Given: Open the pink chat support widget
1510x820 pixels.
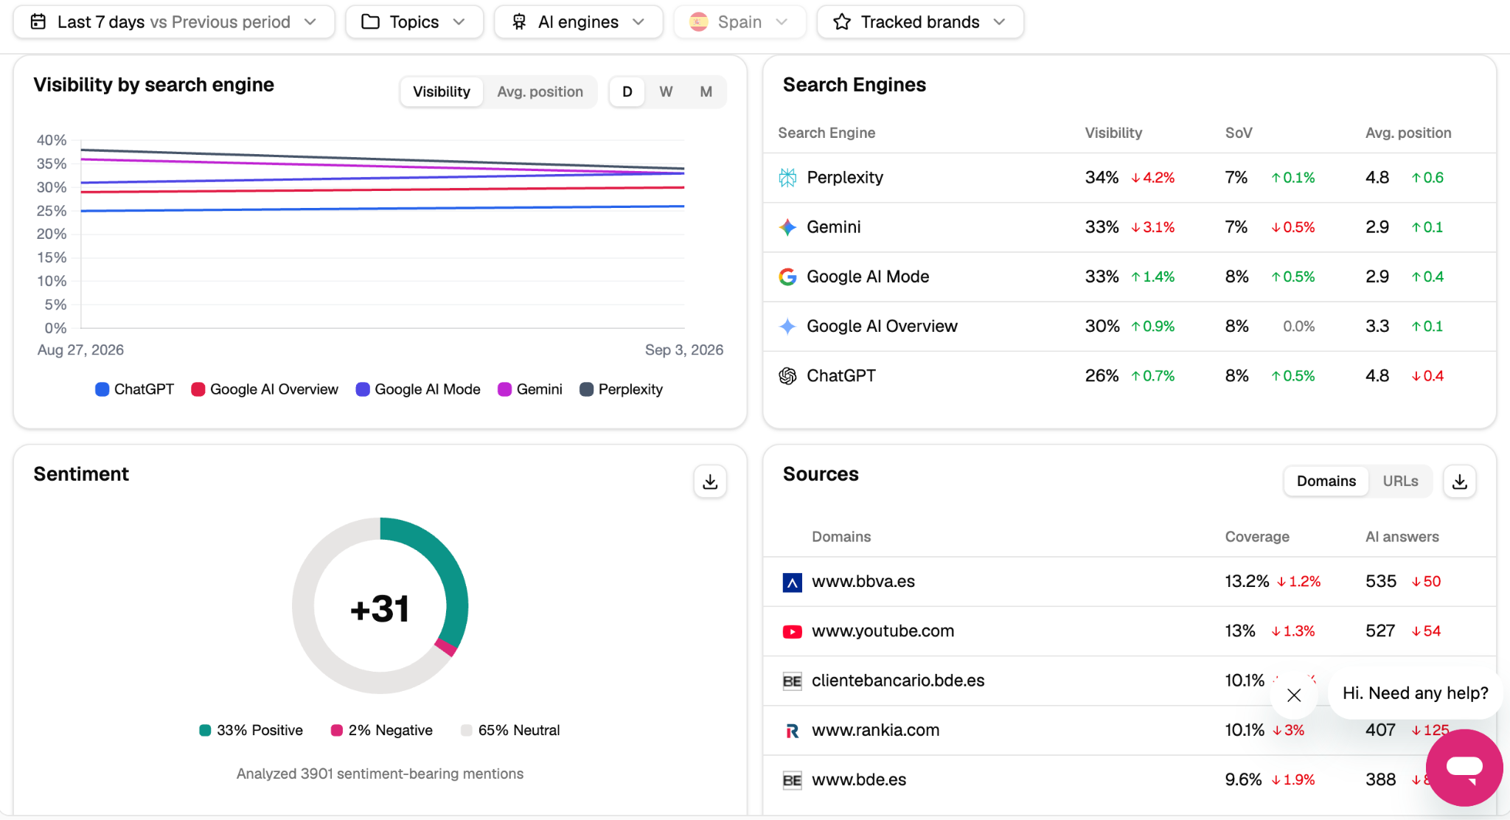Looking at the screenshot, I should (1464, 768).
